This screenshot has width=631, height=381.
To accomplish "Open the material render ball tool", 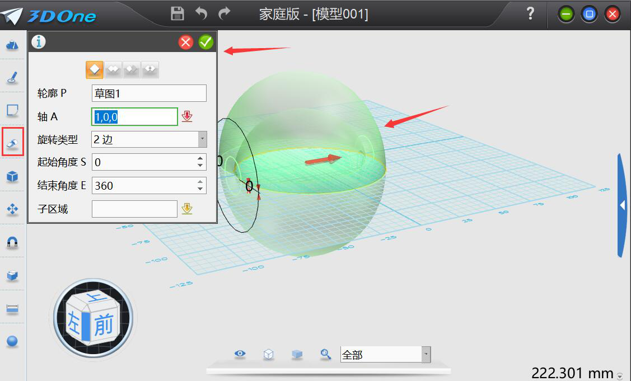I will pos(13,341).
